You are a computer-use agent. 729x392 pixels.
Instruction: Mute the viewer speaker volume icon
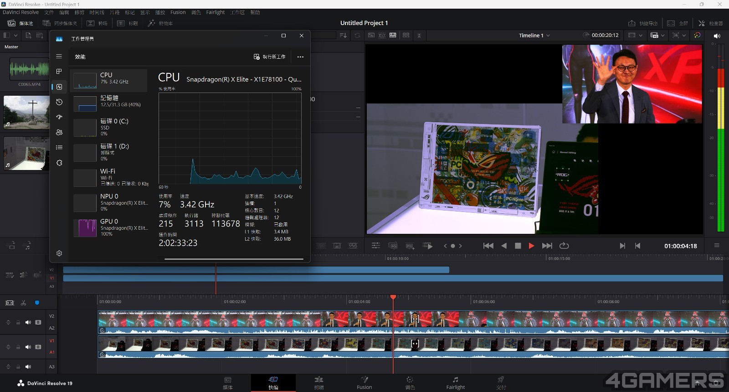click(x=717, y=36)
